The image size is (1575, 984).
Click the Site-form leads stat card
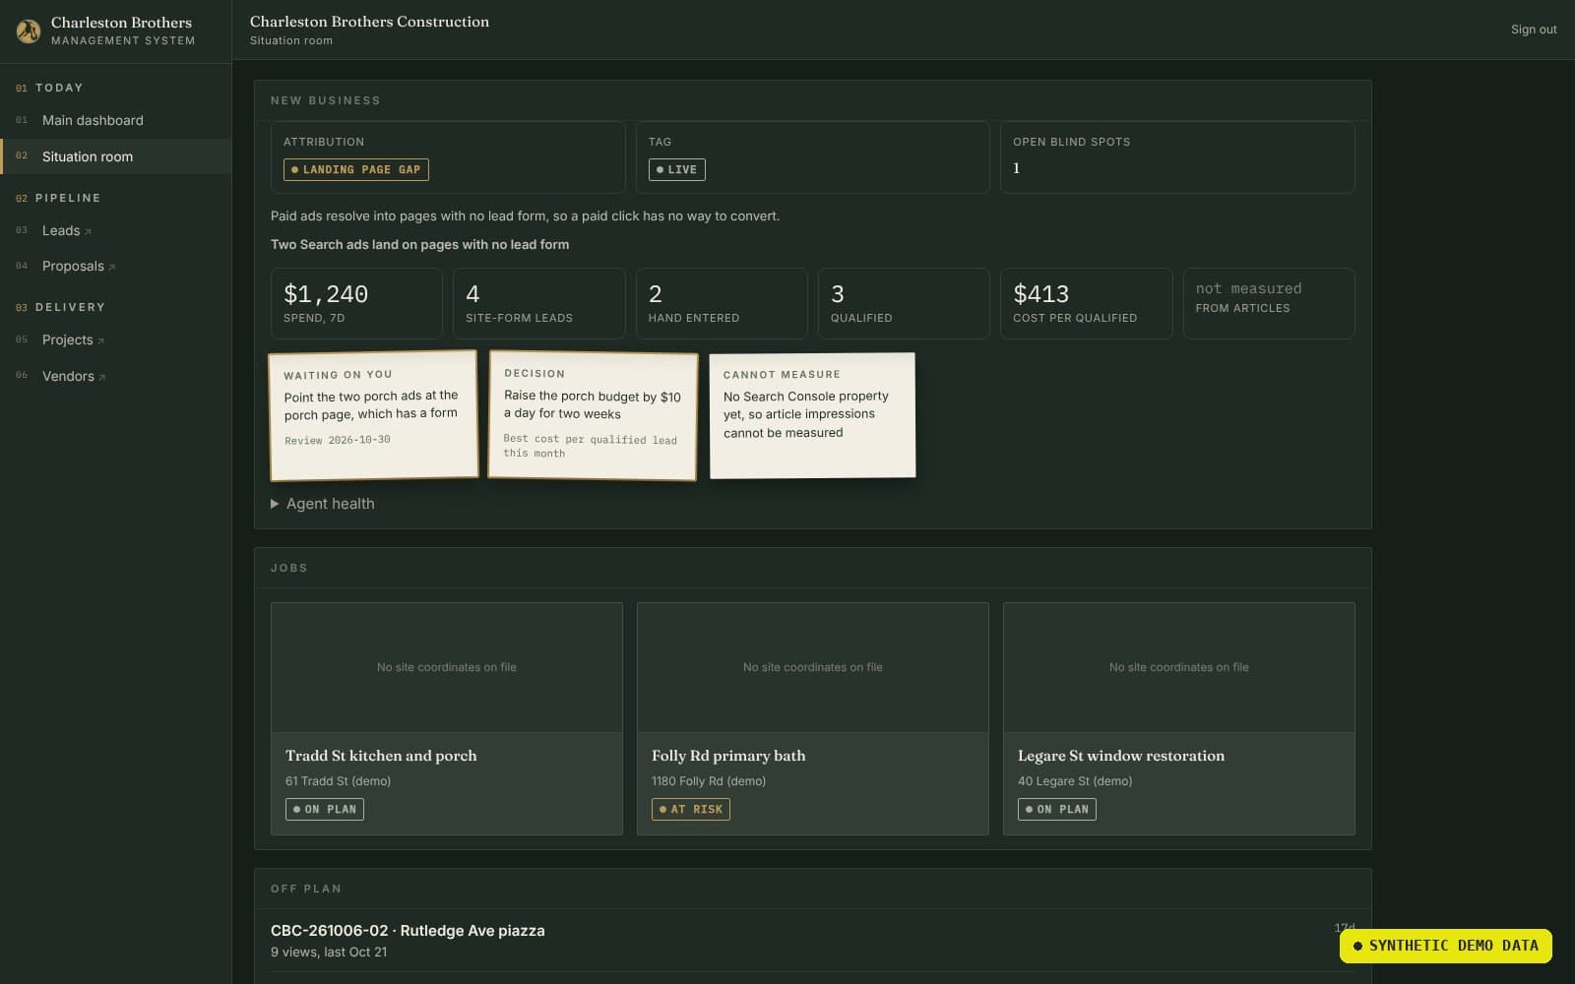(539, 303)
